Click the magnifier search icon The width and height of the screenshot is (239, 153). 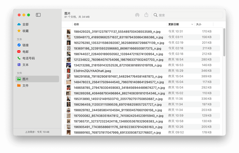155,15
